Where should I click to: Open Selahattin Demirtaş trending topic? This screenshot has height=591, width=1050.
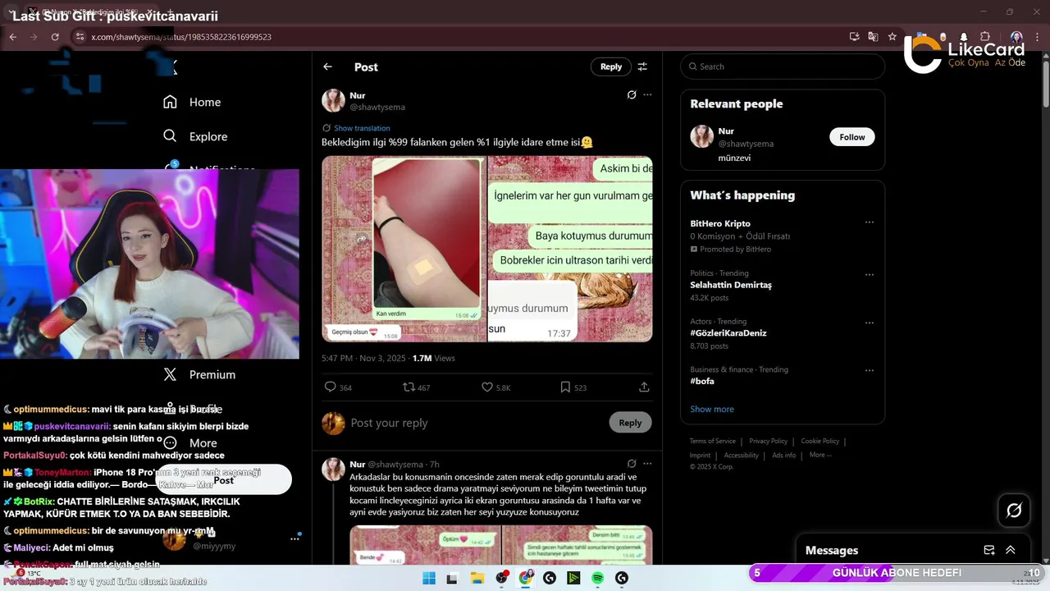(x=731, y=285)
